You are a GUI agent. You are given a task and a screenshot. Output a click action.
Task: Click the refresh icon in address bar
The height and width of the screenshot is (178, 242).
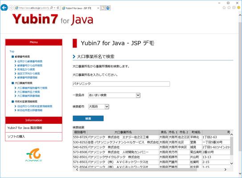pyautogui.click(x=58, y=8)
